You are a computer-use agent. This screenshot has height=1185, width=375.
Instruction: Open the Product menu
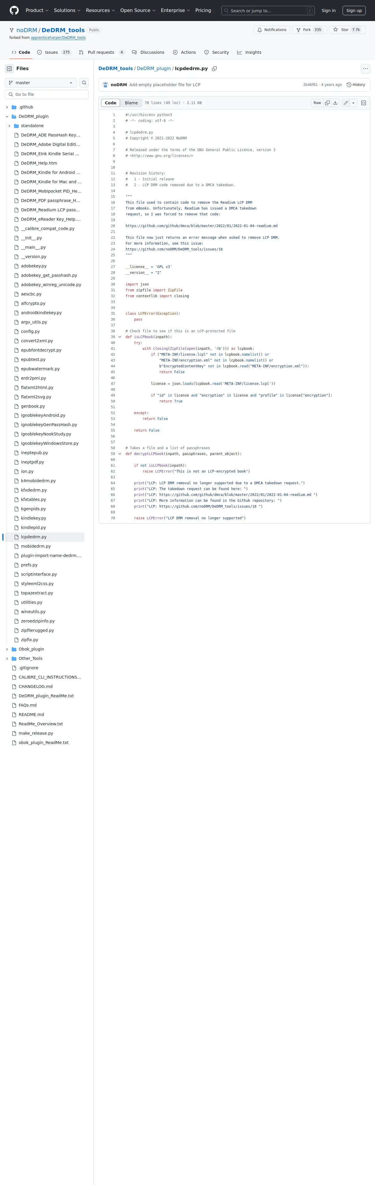point(37,10)
